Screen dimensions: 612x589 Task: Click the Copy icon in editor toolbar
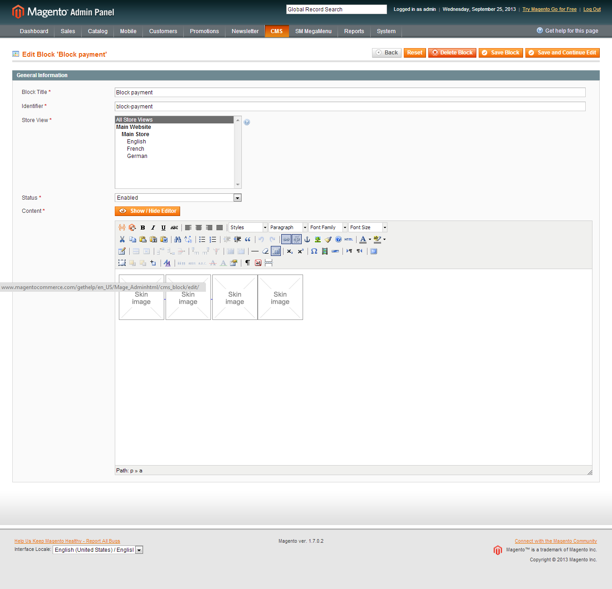coord(132,239)
